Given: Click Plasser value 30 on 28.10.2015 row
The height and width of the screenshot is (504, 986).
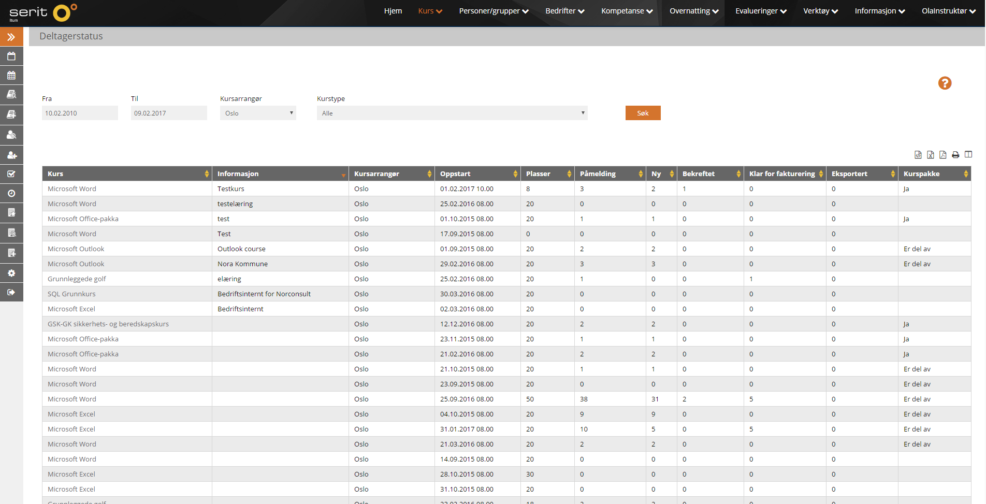Looking at the screenshot, I should (530, 474).
